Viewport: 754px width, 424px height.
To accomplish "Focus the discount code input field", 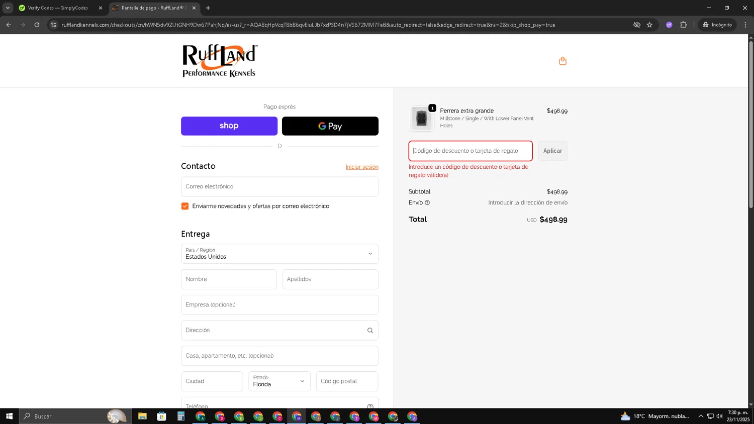I will tap(470, 151).
